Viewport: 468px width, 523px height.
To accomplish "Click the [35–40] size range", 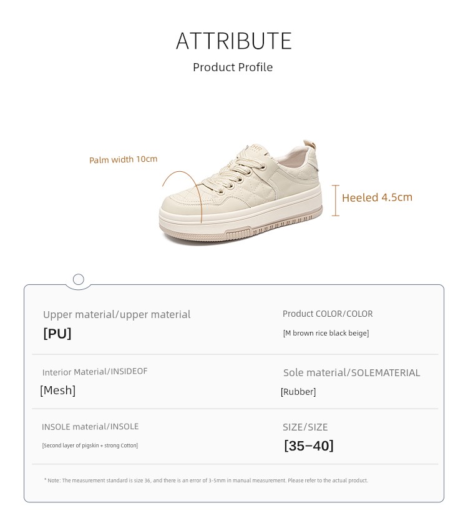I will [309, 446].
